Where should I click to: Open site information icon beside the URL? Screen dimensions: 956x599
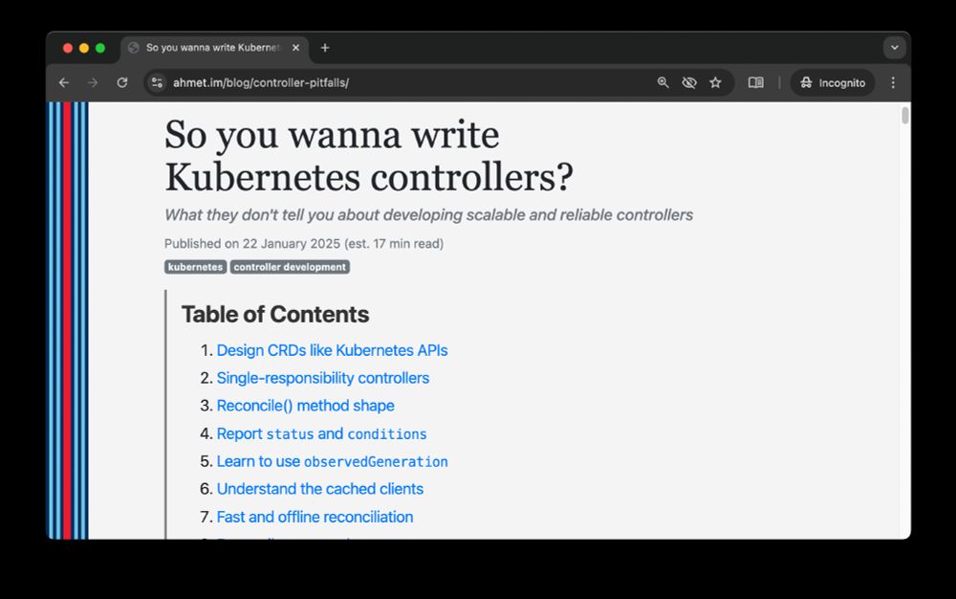point(157,82)
